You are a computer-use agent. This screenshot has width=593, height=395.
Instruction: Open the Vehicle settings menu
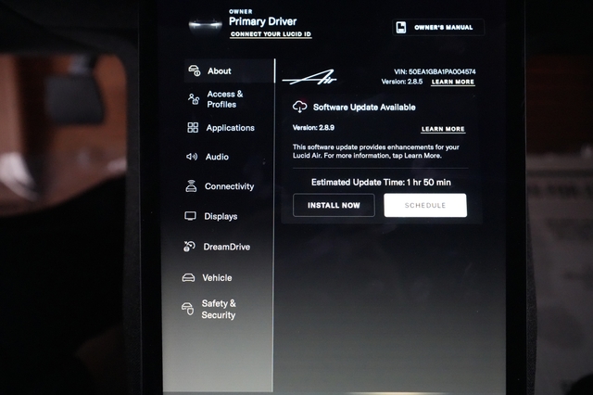217,277
